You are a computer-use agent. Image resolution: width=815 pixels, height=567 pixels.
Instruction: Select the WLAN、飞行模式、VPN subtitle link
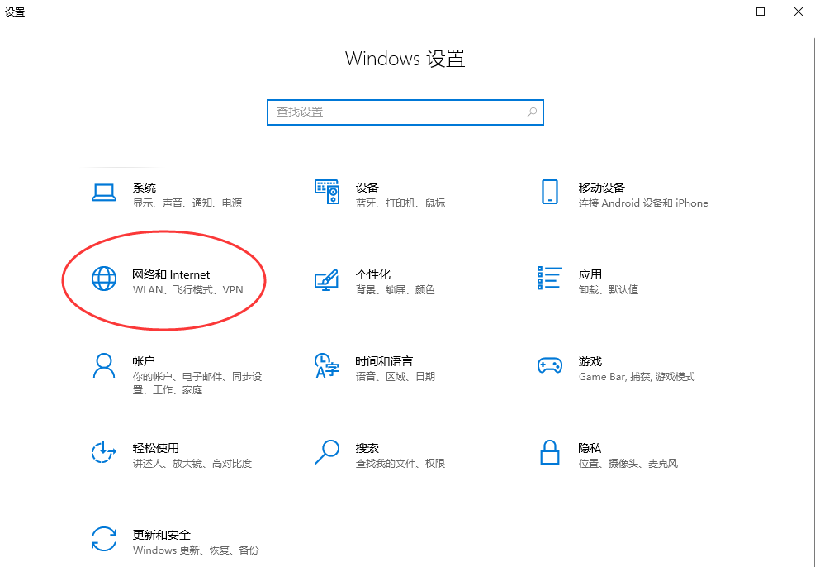(190, 289)
